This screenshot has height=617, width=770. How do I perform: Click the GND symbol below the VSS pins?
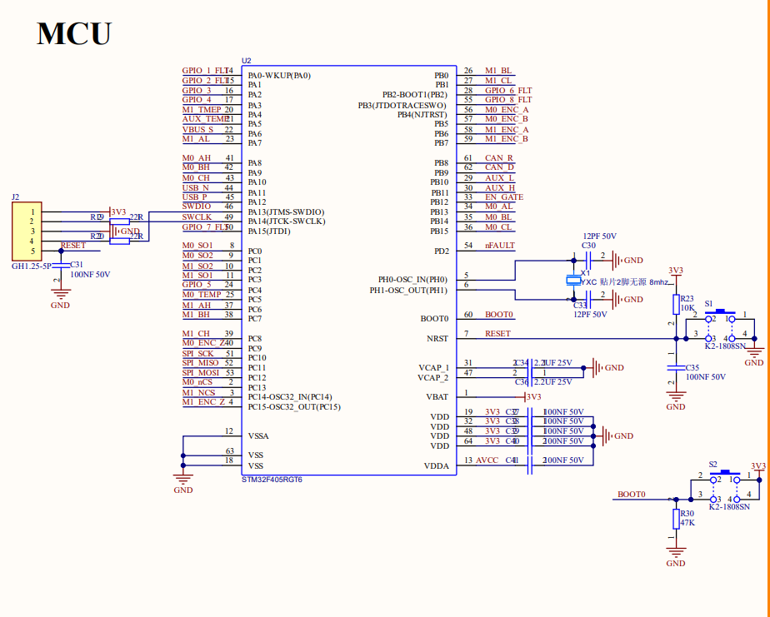pos(183,478)
